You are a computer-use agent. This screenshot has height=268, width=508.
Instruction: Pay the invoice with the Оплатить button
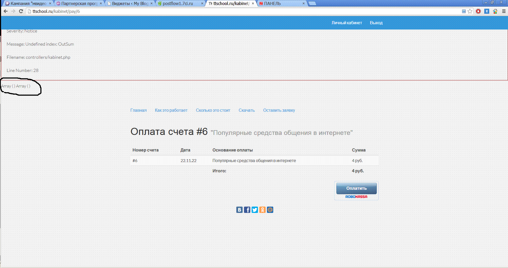click(356, 188)
